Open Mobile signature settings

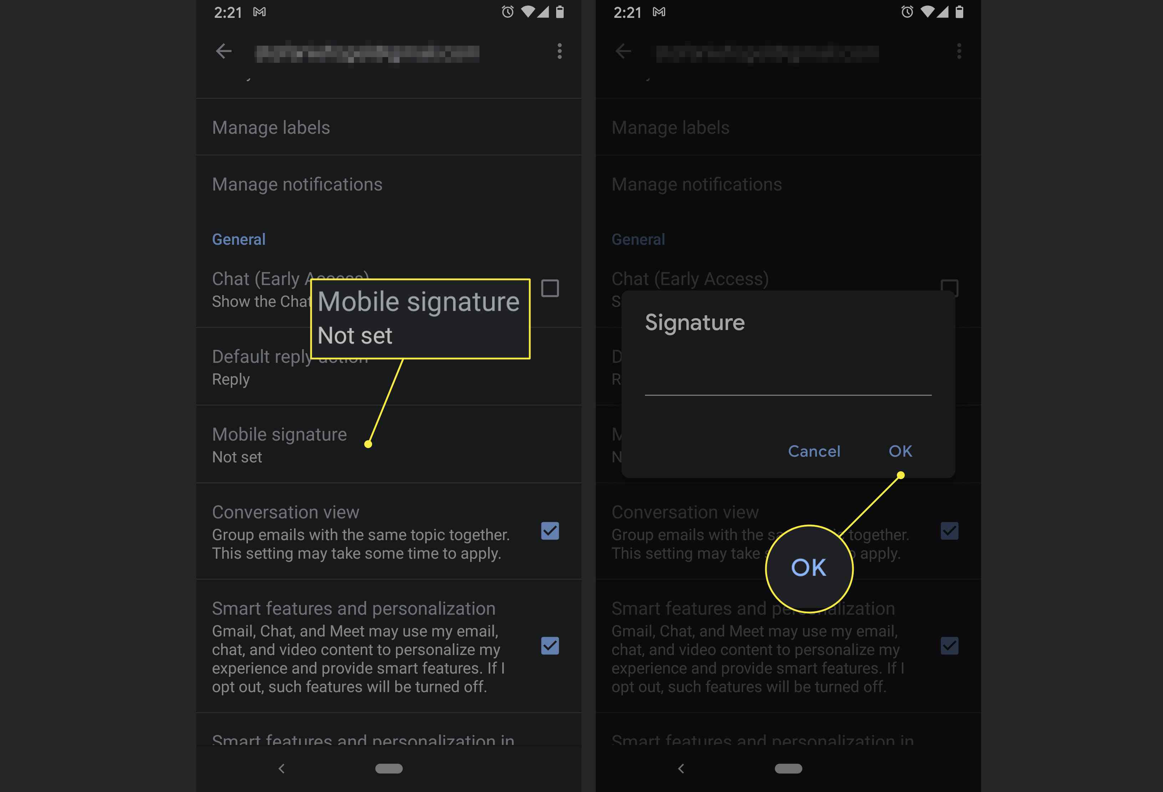[x=279, y=445]
